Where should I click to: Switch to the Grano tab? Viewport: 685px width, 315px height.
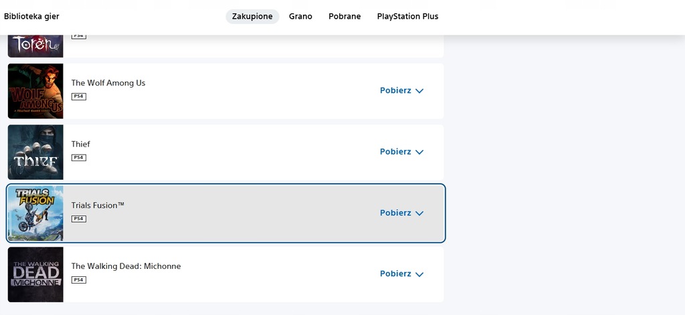pyautogui.click(x=300, y=17)
